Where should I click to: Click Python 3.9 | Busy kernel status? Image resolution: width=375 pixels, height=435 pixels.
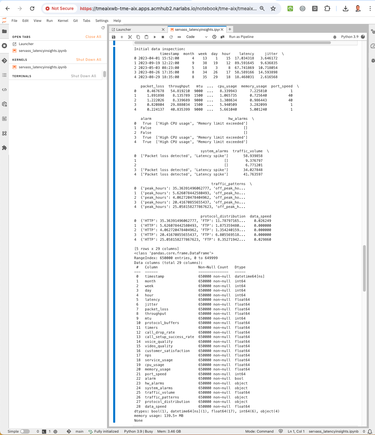point(138,431)
